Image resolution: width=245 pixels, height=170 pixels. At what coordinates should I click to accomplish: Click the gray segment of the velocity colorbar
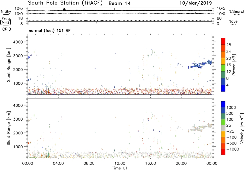[223, 128]
